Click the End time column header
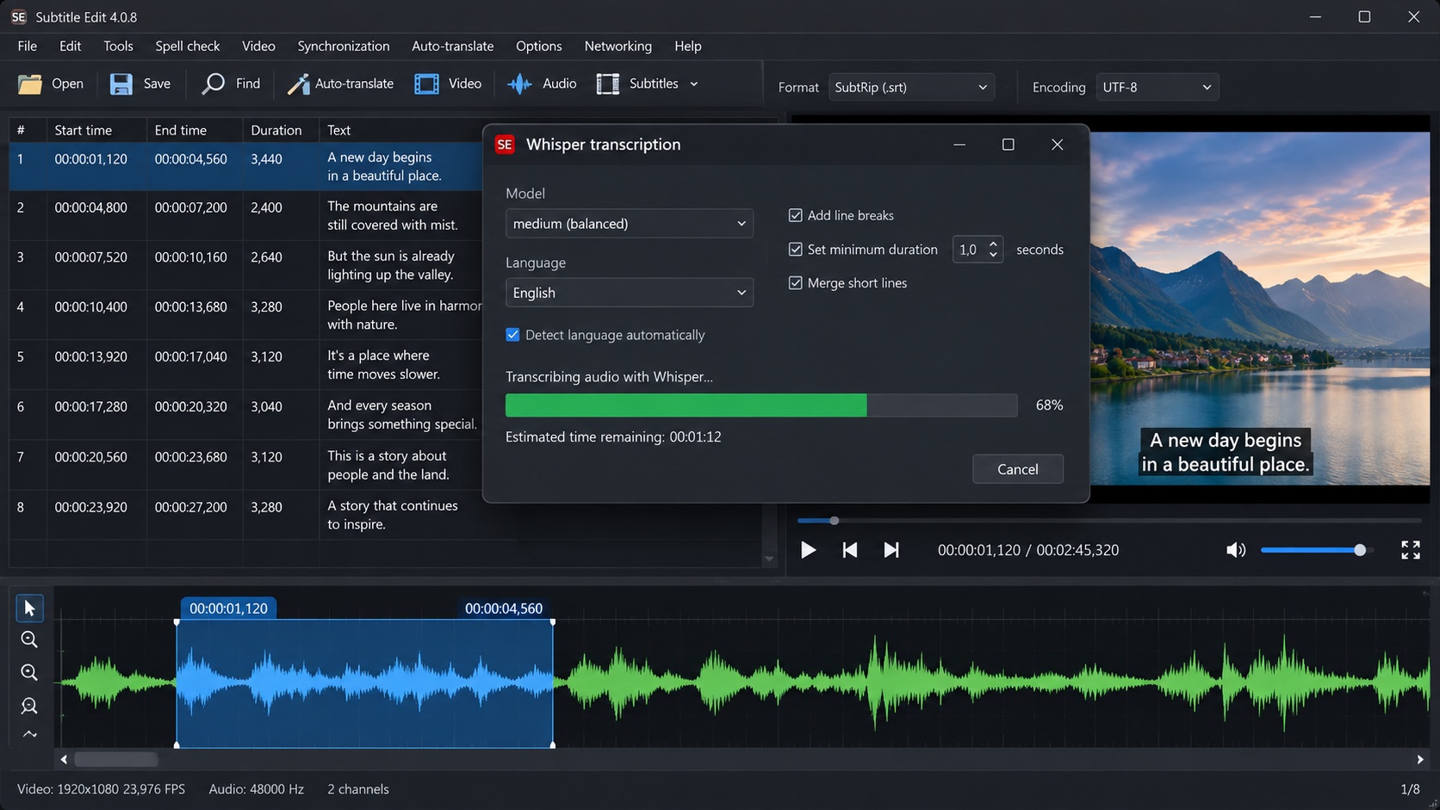The width and height of the screenshot is (1440, 810). tap(195, 130)
